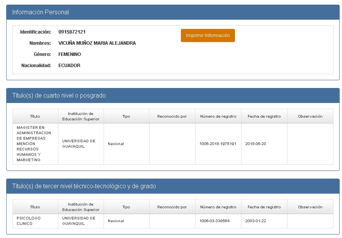
Task: Click Fecha de registro header in posgrado table
Action: (264, 116)
